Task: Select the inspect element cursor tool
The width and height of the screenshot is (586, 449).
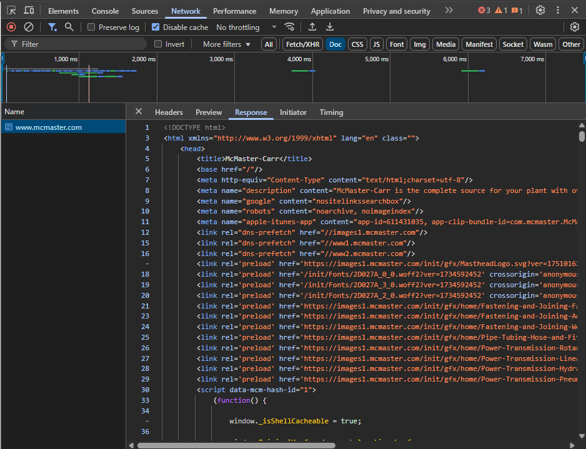Action: point(11,10)
